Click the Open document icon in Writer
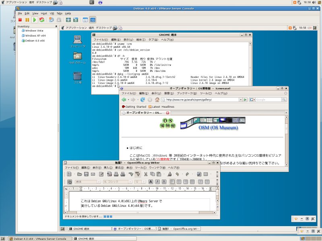Screen dimensions: 322x241 tap(79, 174)
